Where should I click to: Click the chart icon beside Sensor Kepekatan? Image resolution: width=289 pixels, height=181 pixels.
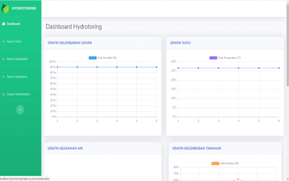pyautogui.click(x=4, y=59)
